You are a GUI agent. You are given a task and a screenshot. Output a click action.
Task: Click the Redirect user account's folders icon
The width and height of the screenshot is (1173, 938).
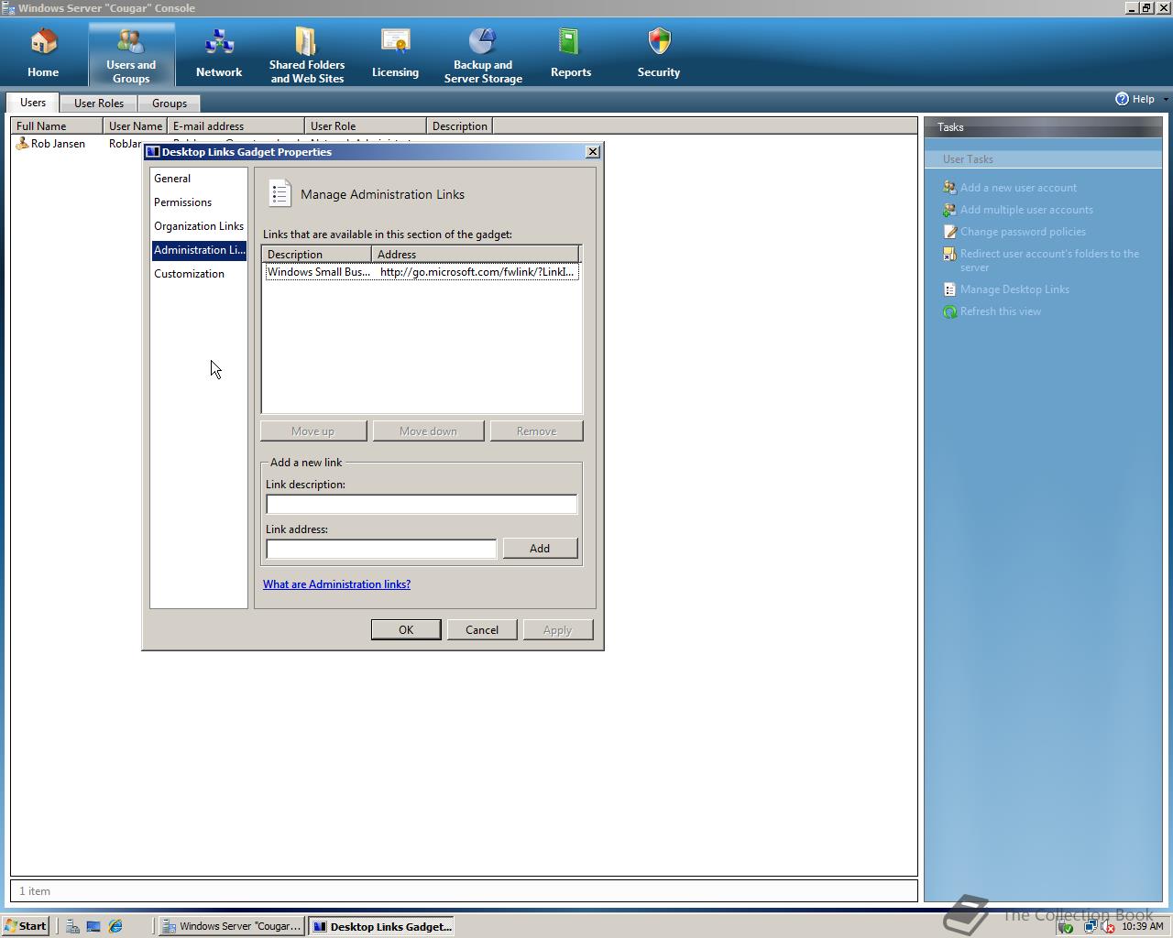point(950,254)
